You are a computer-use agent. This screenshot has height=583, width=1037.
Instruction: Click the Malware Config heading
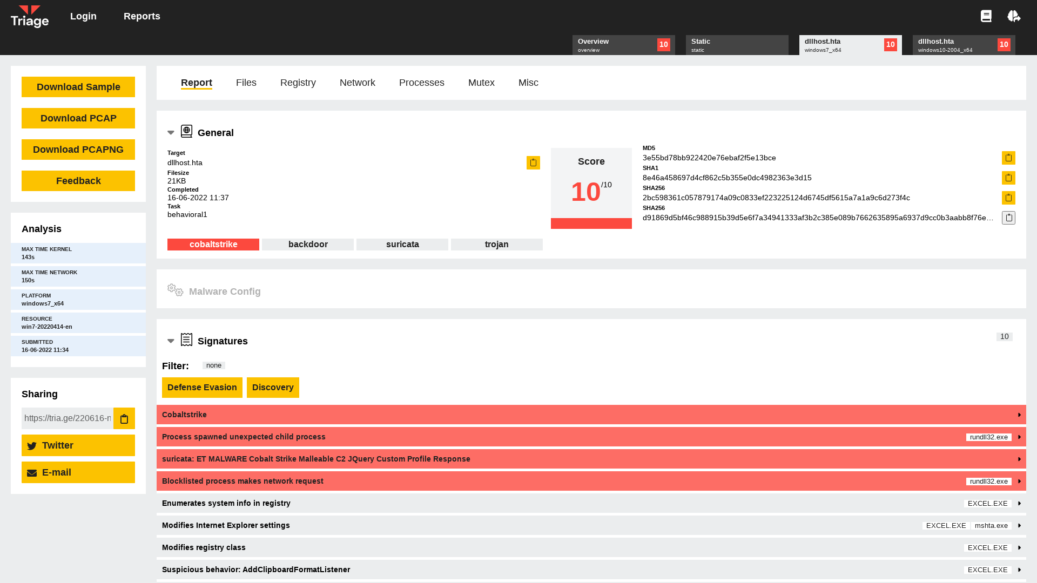225,291
